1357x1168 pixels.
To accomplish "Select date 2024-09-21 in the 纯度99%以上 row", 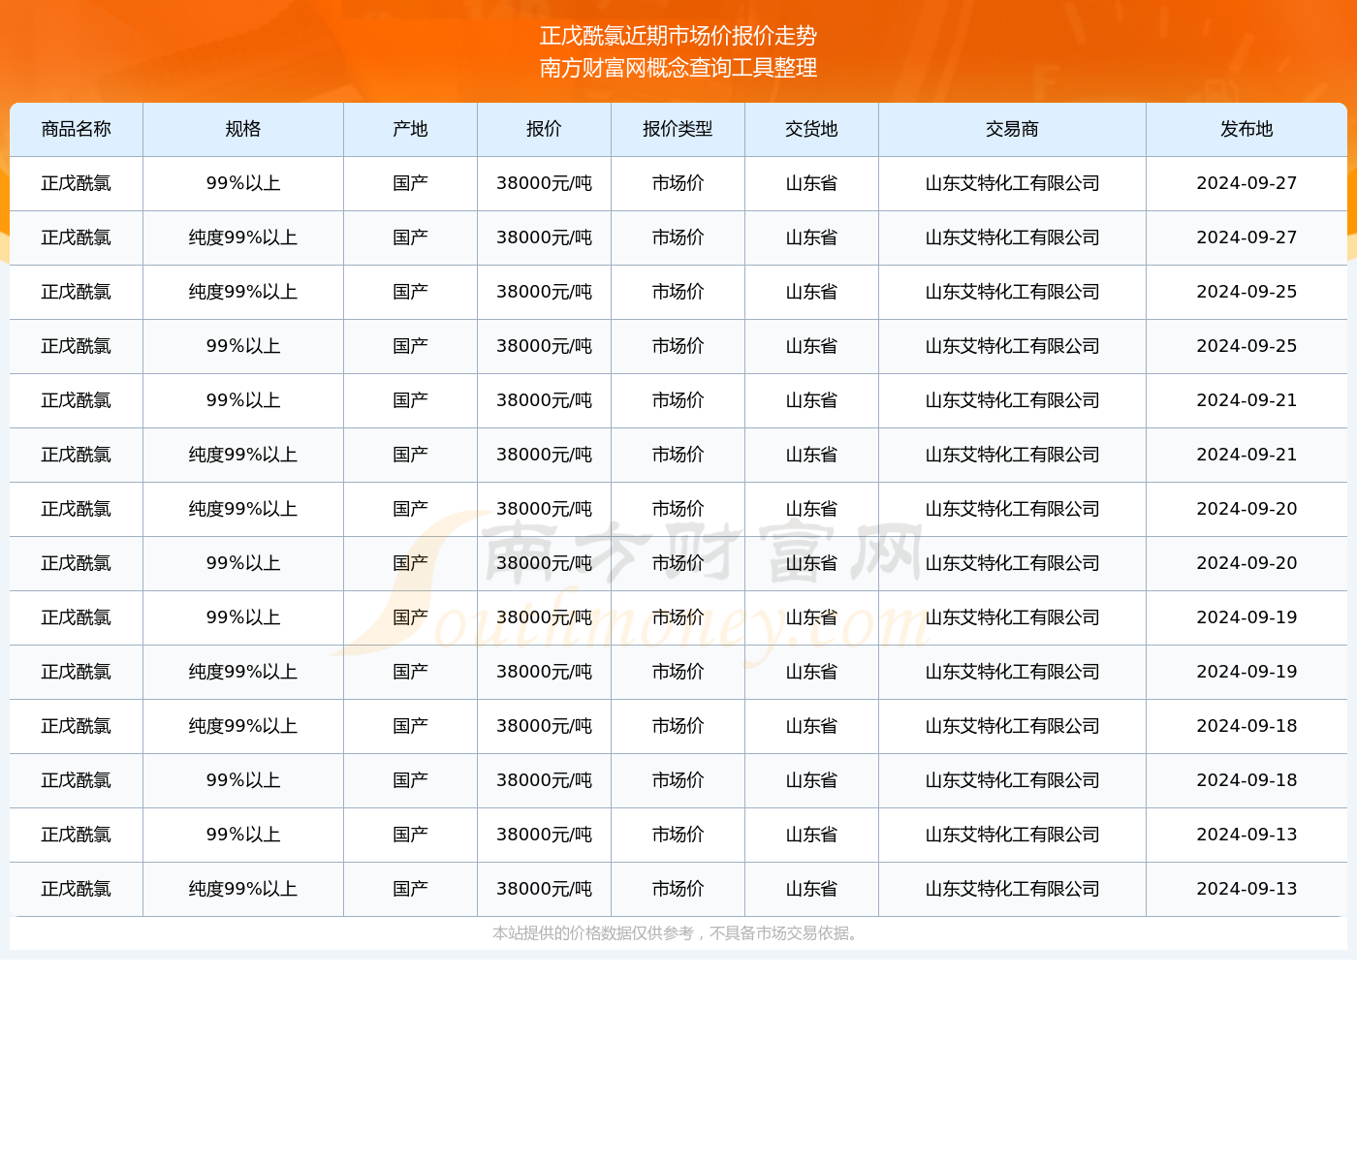I will [1247, 455].
